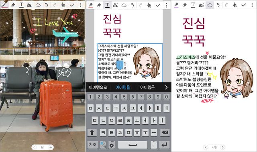Save with the checkmark in the middle screen
This screenshot has height=152, width=257.
[158, 5]
